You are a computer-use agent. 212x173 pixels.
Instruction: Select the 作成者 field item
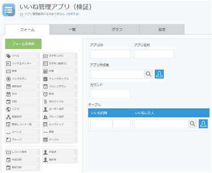click(x=59, y=152)
